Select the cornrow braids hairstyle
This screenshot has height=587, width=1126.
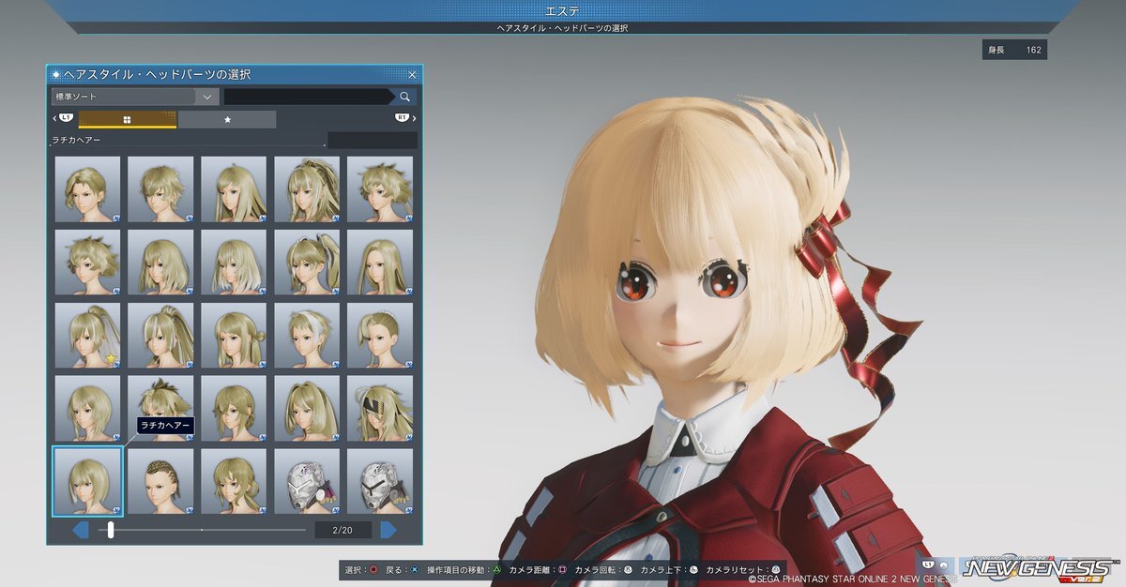click(160, 482)
